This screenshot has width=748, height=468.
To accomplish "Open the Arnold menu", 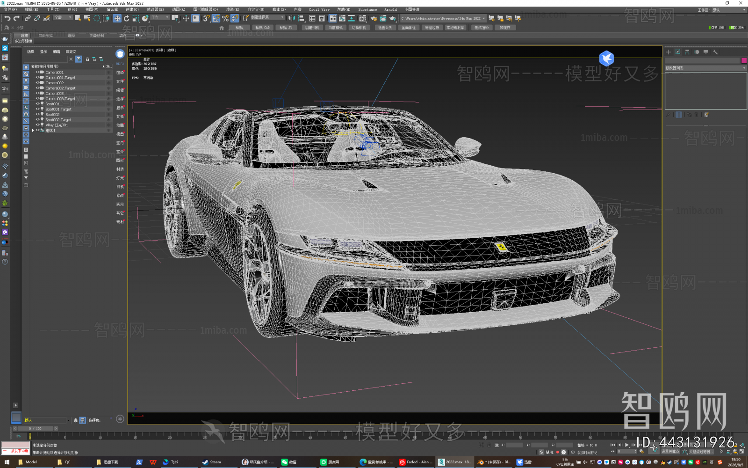I will click(x=390, y=9).
